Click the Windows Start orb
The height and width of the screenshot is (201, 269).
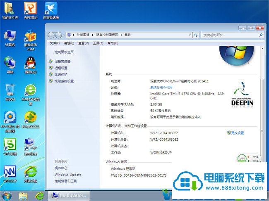click(x=6, y=196)
